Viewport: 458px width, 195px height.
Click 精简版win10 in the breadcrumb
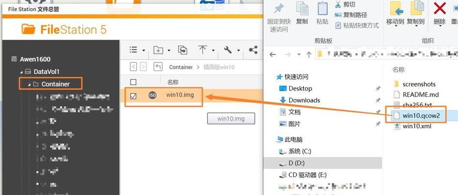(x=219, y=67)
